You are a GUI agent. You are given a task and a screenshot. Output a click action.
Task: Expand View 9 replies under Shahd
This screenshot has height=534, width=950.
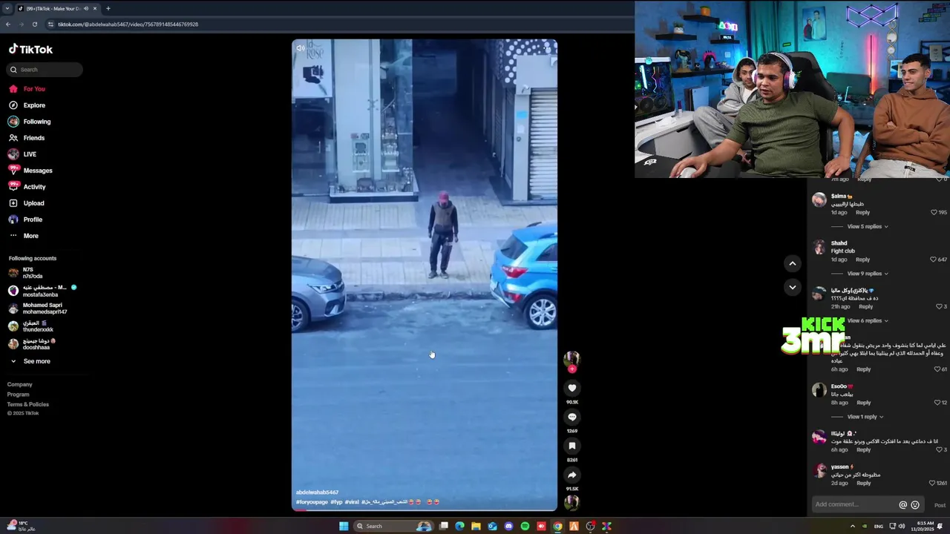tap(868, 274)
